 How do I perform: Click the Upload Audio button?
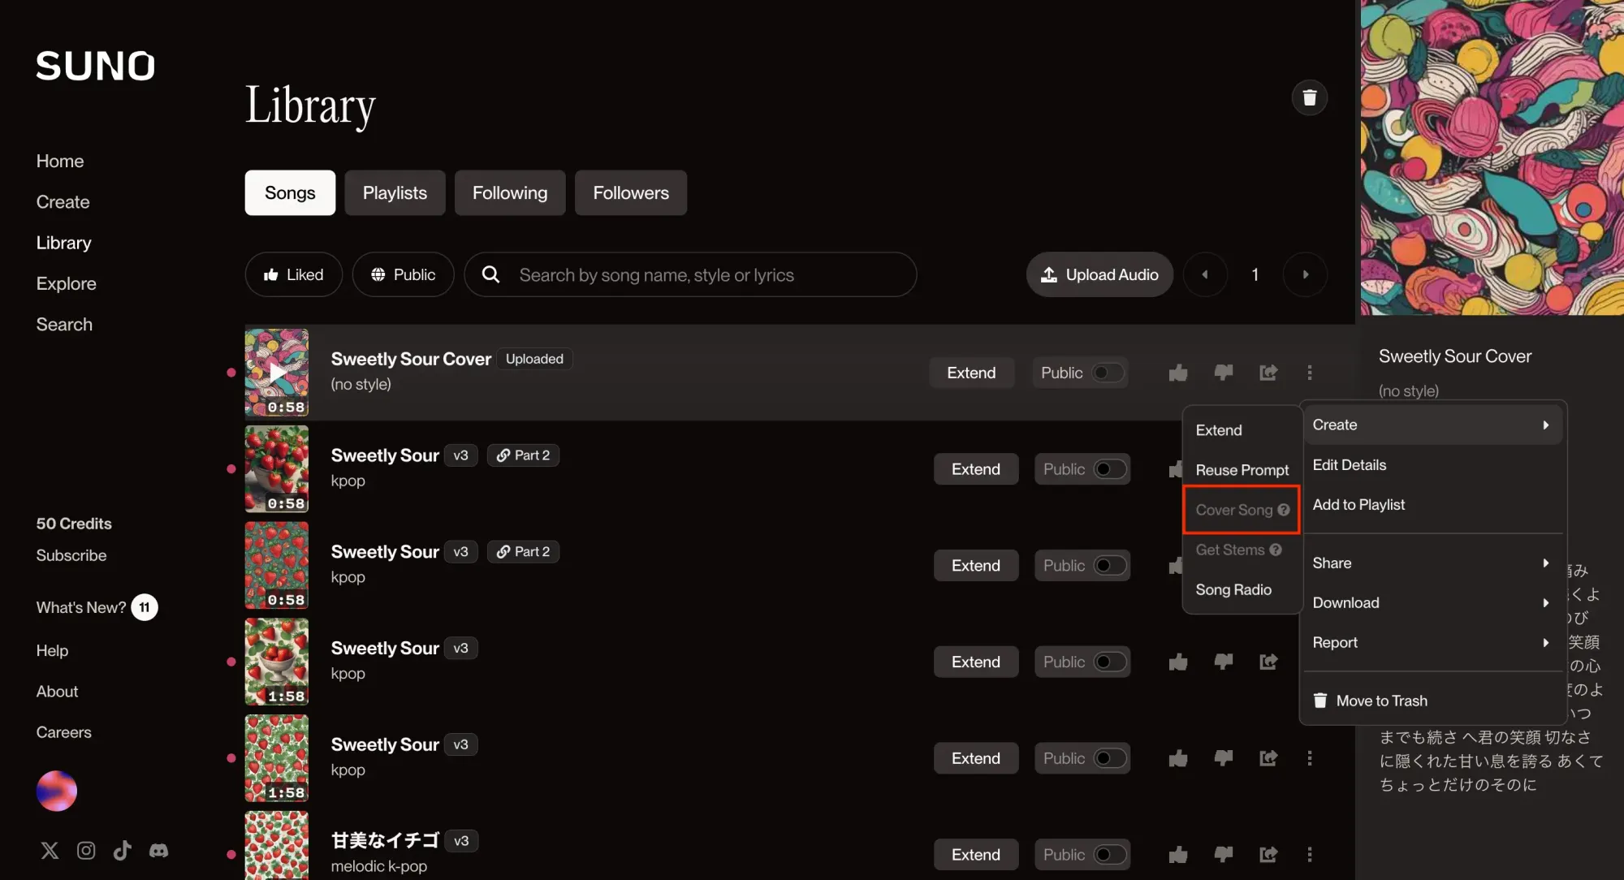[x=1099, y=274]
